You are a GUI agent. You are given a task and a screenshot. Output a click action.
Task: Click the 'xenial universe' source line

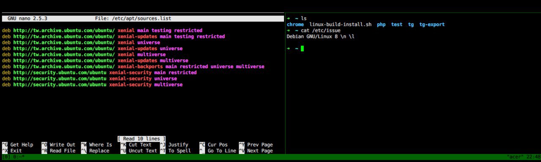click(81, 42)
